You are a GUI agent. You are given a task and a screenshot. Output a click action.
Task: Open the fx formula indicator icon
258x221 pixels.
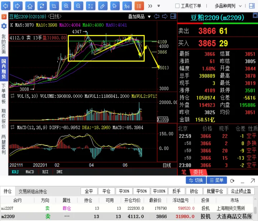click(x=127, y=6)
